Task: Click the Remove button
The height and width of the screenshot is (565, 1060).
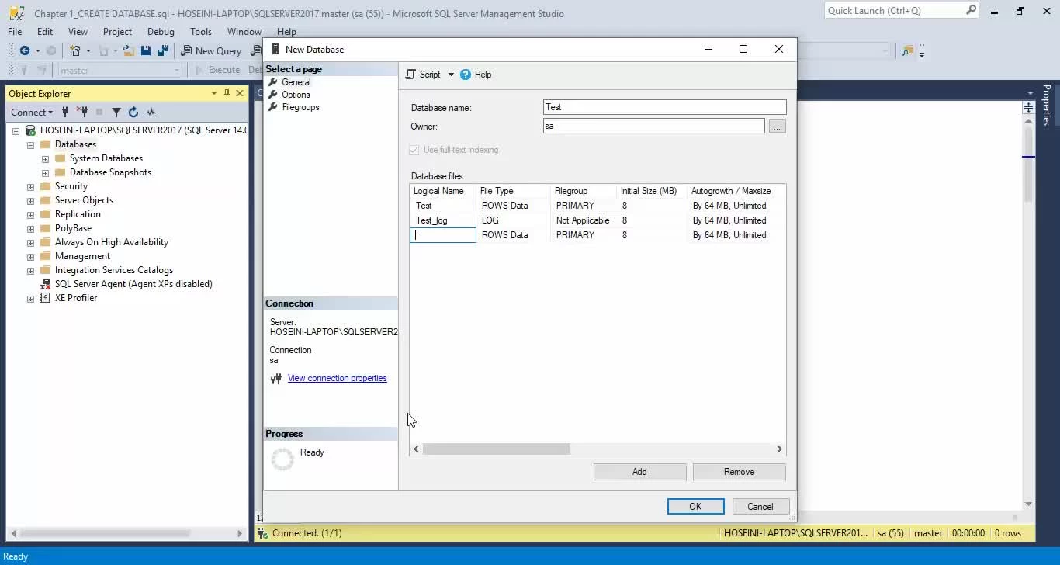Action: coord(739,472)
